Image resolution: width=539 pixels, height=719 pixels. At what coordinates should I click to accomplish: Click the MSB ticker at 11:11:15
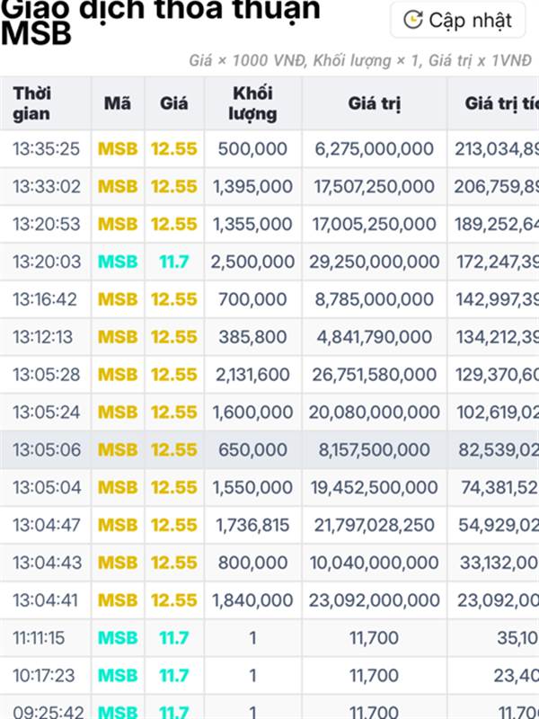coord(118,638)
